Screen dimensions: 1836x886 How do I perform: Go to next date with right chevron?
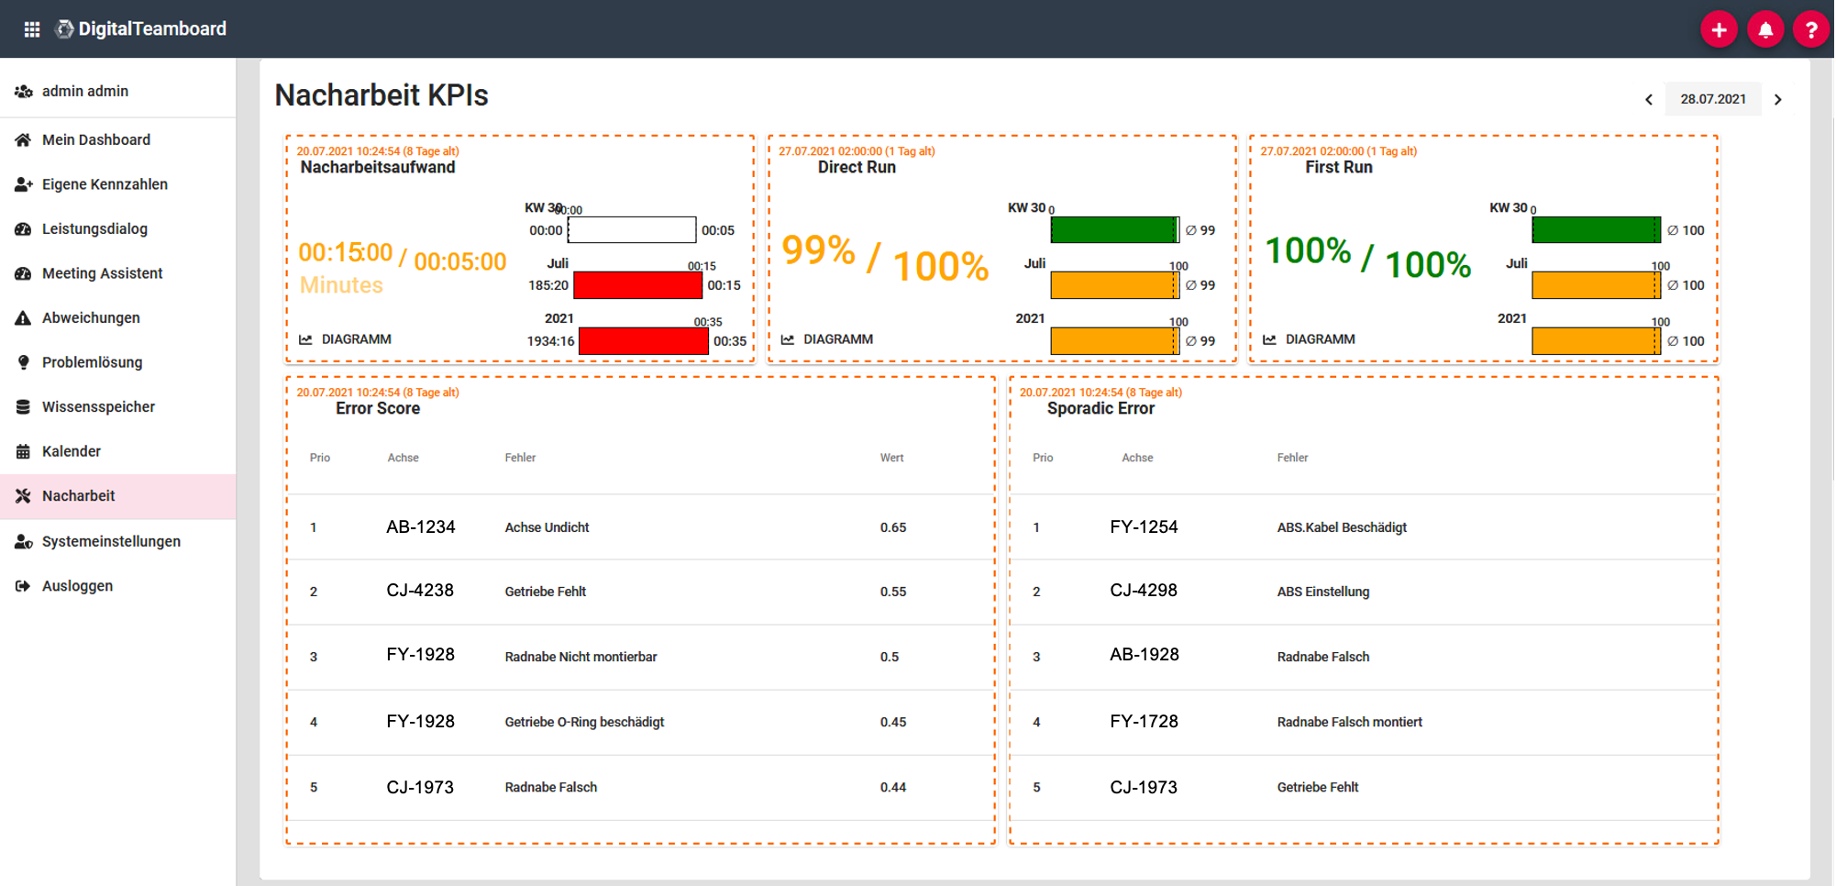point(1778,99)
